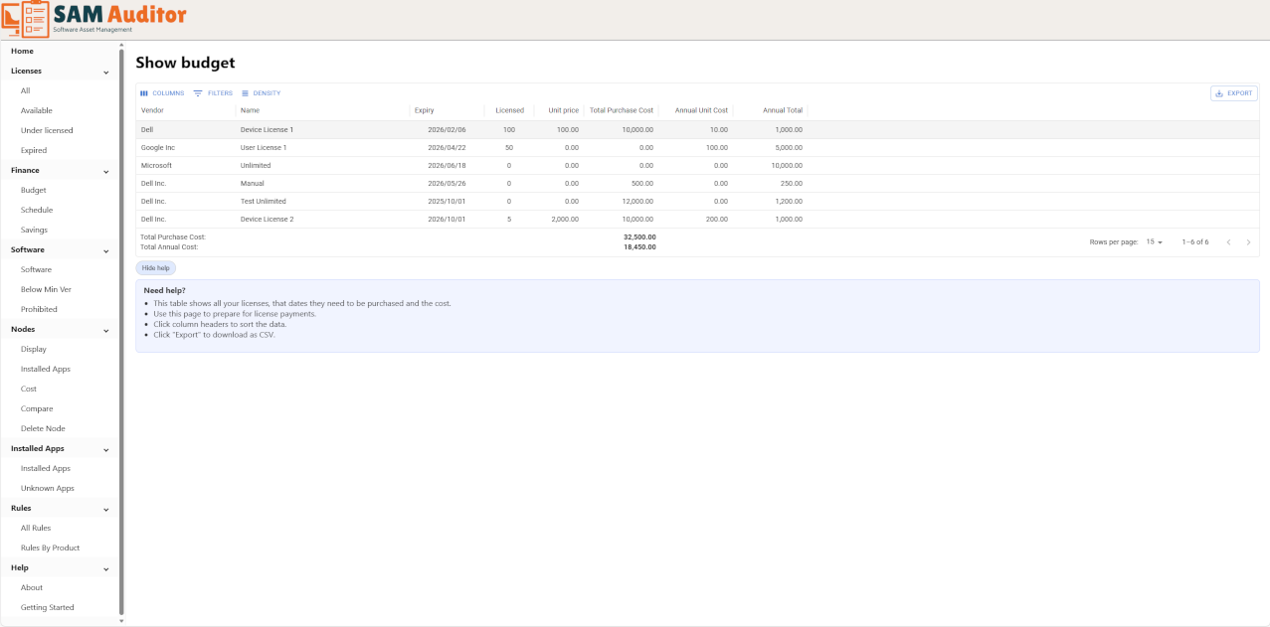Sort the table by the Vendor column
This screenshot has height=627, width=1270.
coord(151,110)
